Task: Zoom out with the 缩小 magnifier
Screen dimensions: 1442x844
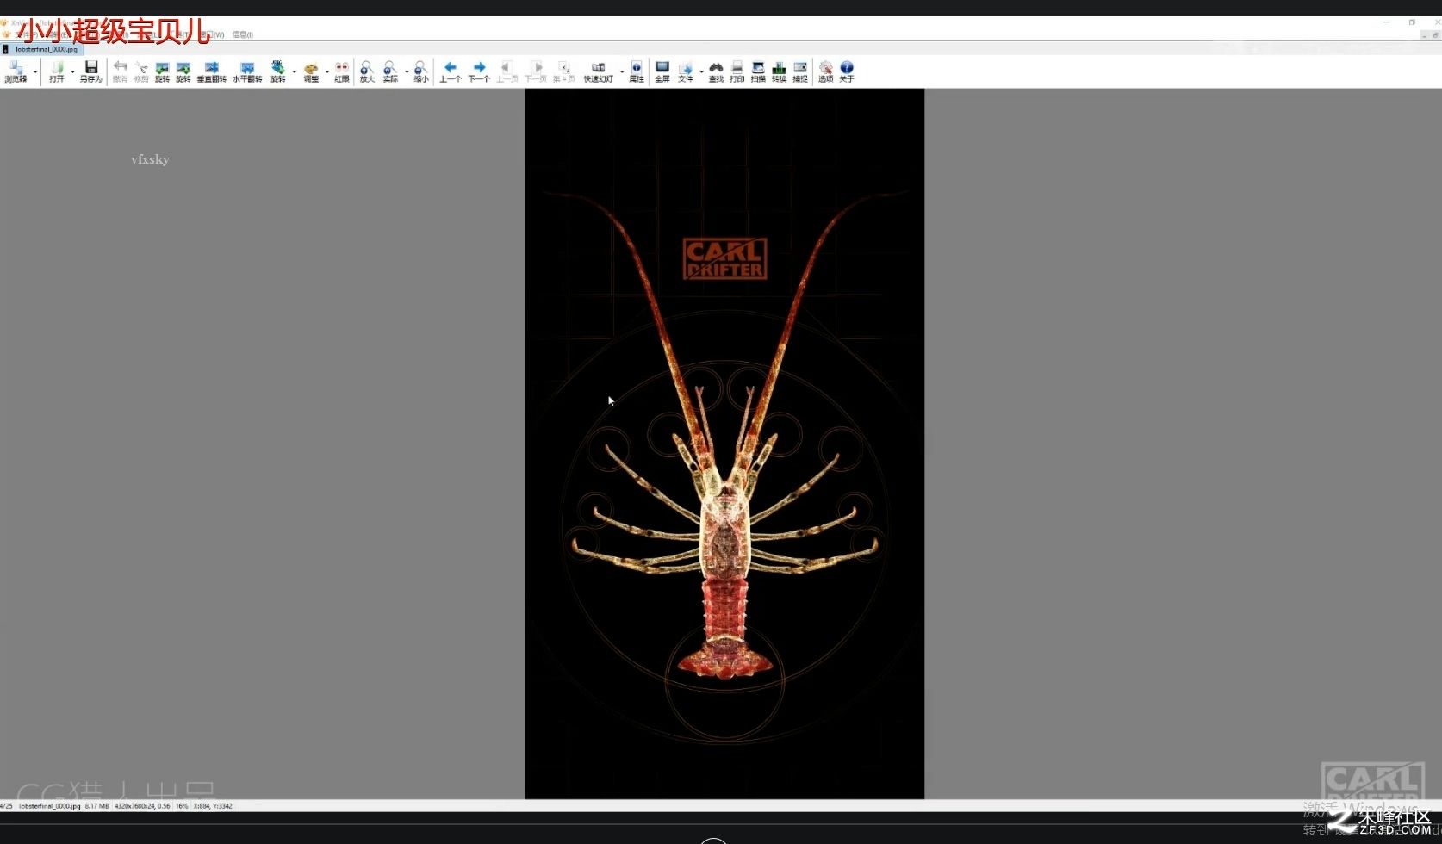Action: click(420, 71)
